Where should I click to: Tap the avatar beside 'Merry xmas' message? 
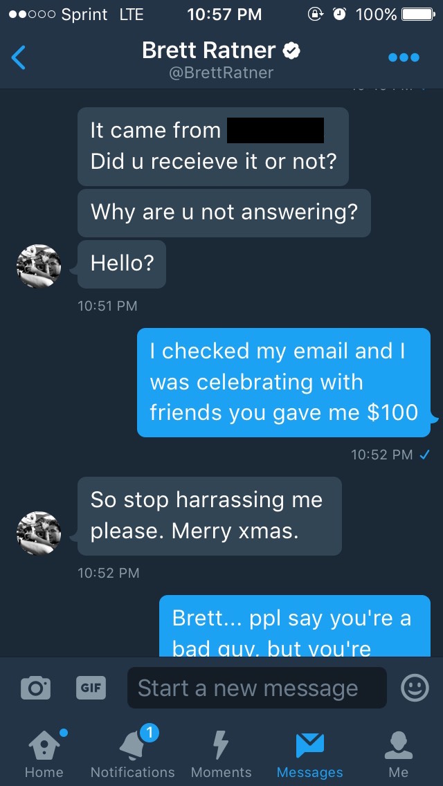[x=39, y=532]
